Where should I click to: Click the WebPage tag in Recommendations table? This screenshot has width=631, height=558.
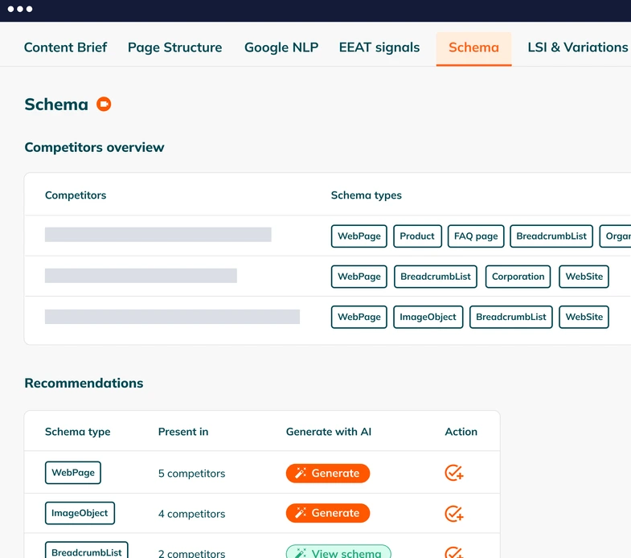coord(73,473)
